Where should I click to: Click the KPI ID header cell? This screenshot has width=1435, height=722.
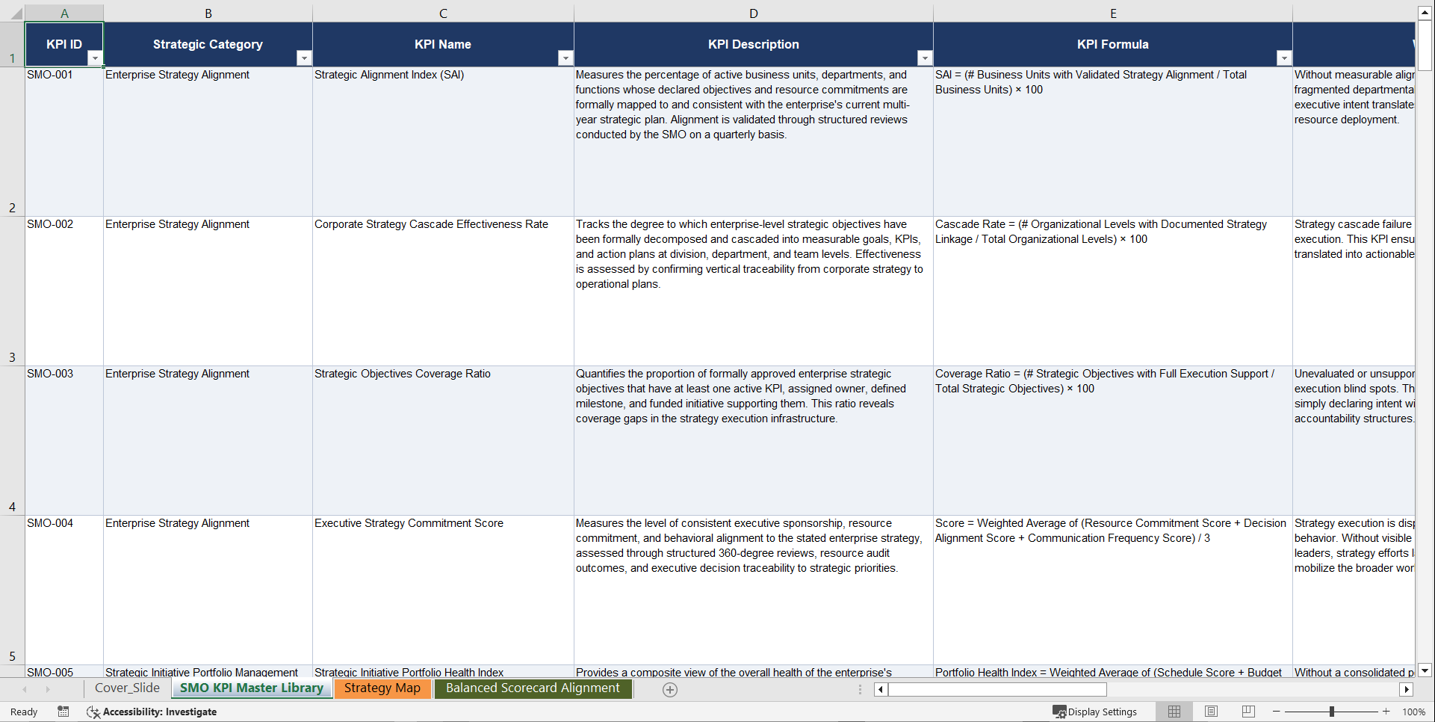point(64,44)
